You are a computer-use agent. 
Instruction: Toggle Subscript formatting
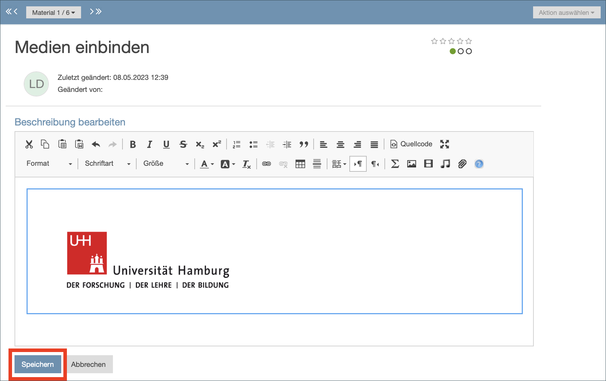click(200, 145)
